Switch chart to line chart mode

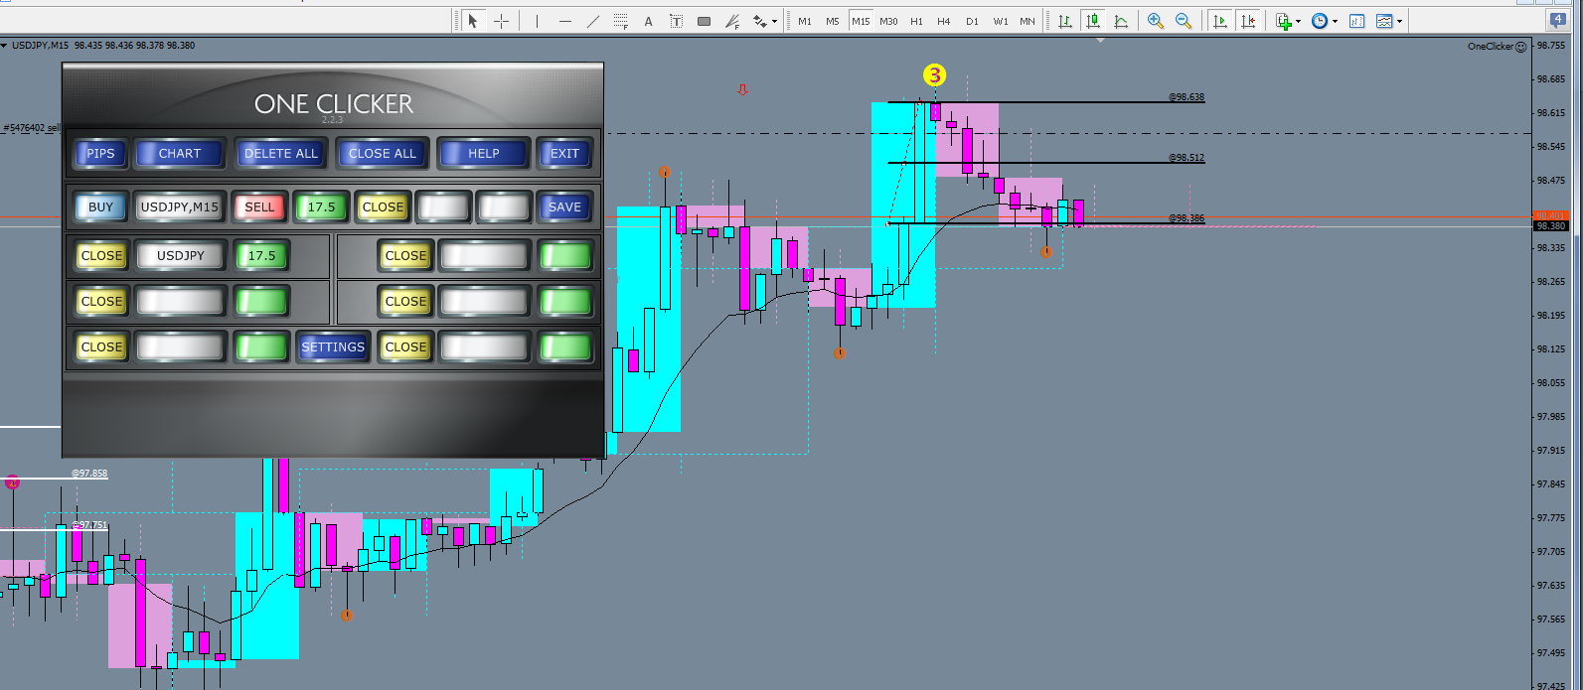pos(1121,21)
